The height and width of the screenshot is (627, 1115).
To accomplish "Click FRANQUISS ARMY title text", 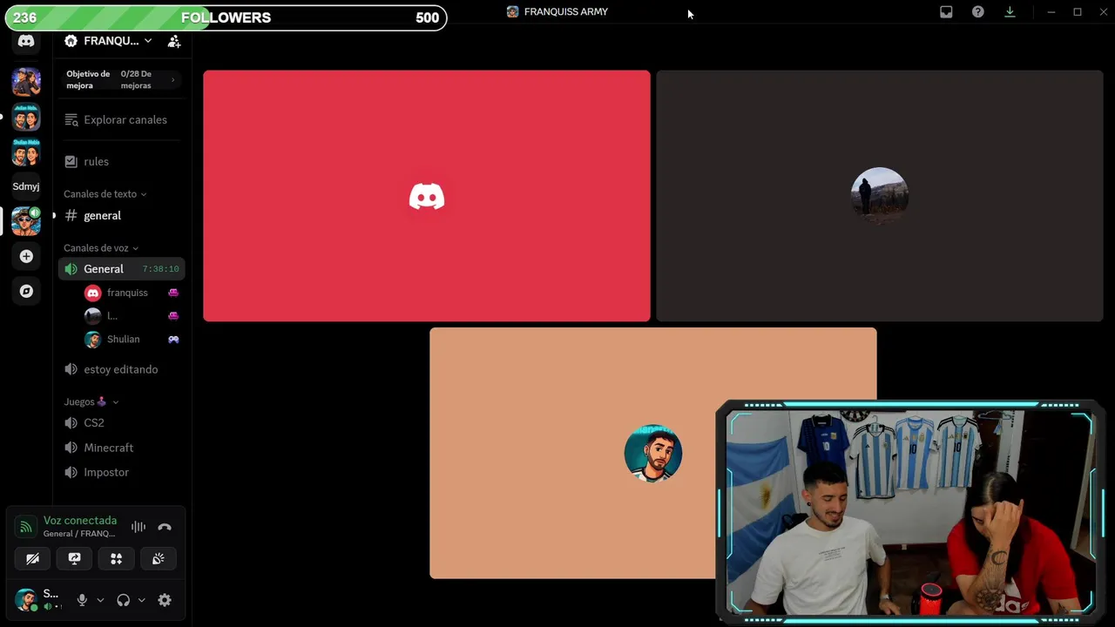I will tap(566, 11).
